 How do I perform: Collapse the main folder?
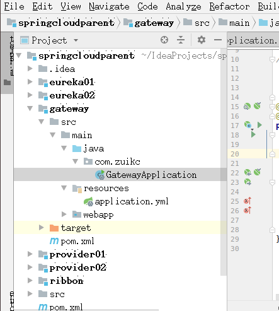pyautogui.click(x=53, y=135)
